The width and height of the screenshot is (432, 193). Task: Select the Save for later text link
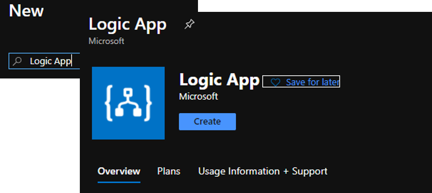pos(312,82)
